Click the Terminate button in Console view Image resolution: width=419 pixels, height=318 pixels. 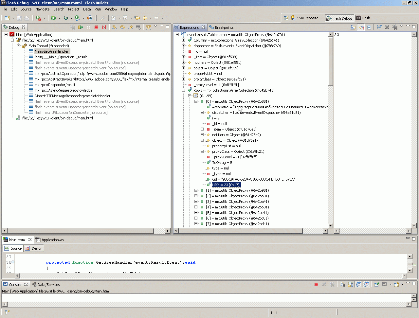point(316,284)
